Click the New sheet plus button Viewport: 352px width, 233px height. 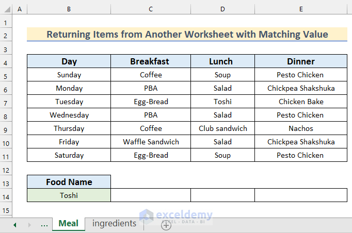[166, 225]
